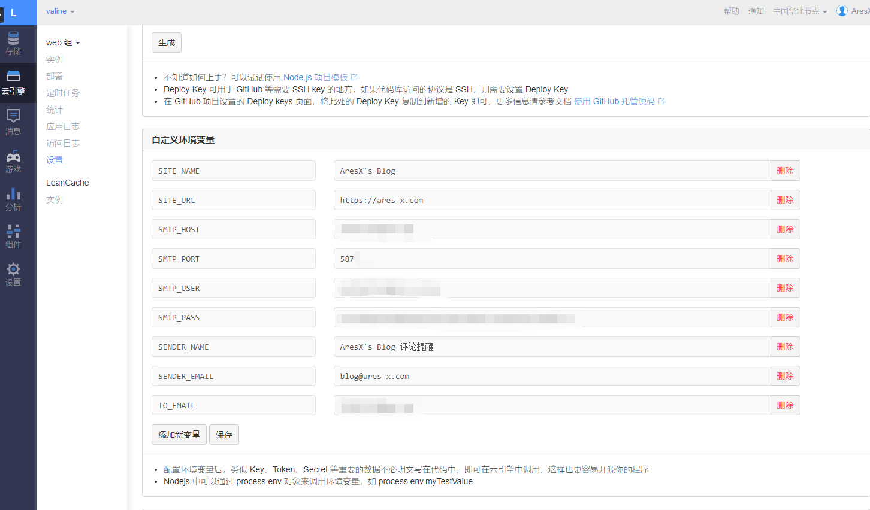Go to 部署 in the side menu
This screenshot has height=510, width=870.
(55, 76)
